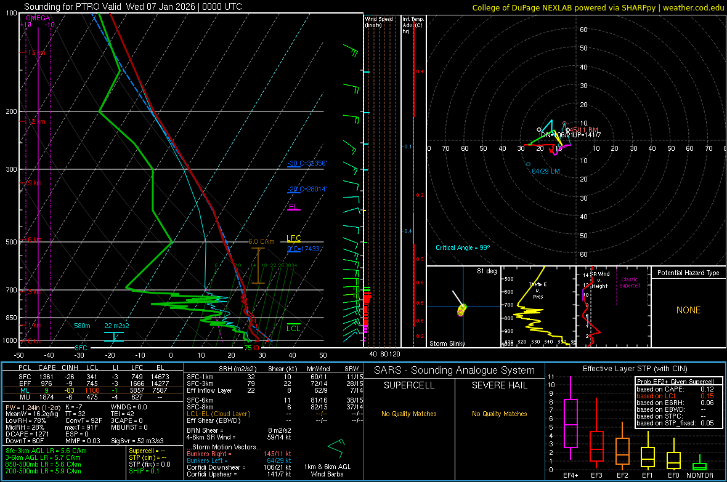Select the SFC-3km shear row
Screen dimensions: 727x482
click(275, 384)
